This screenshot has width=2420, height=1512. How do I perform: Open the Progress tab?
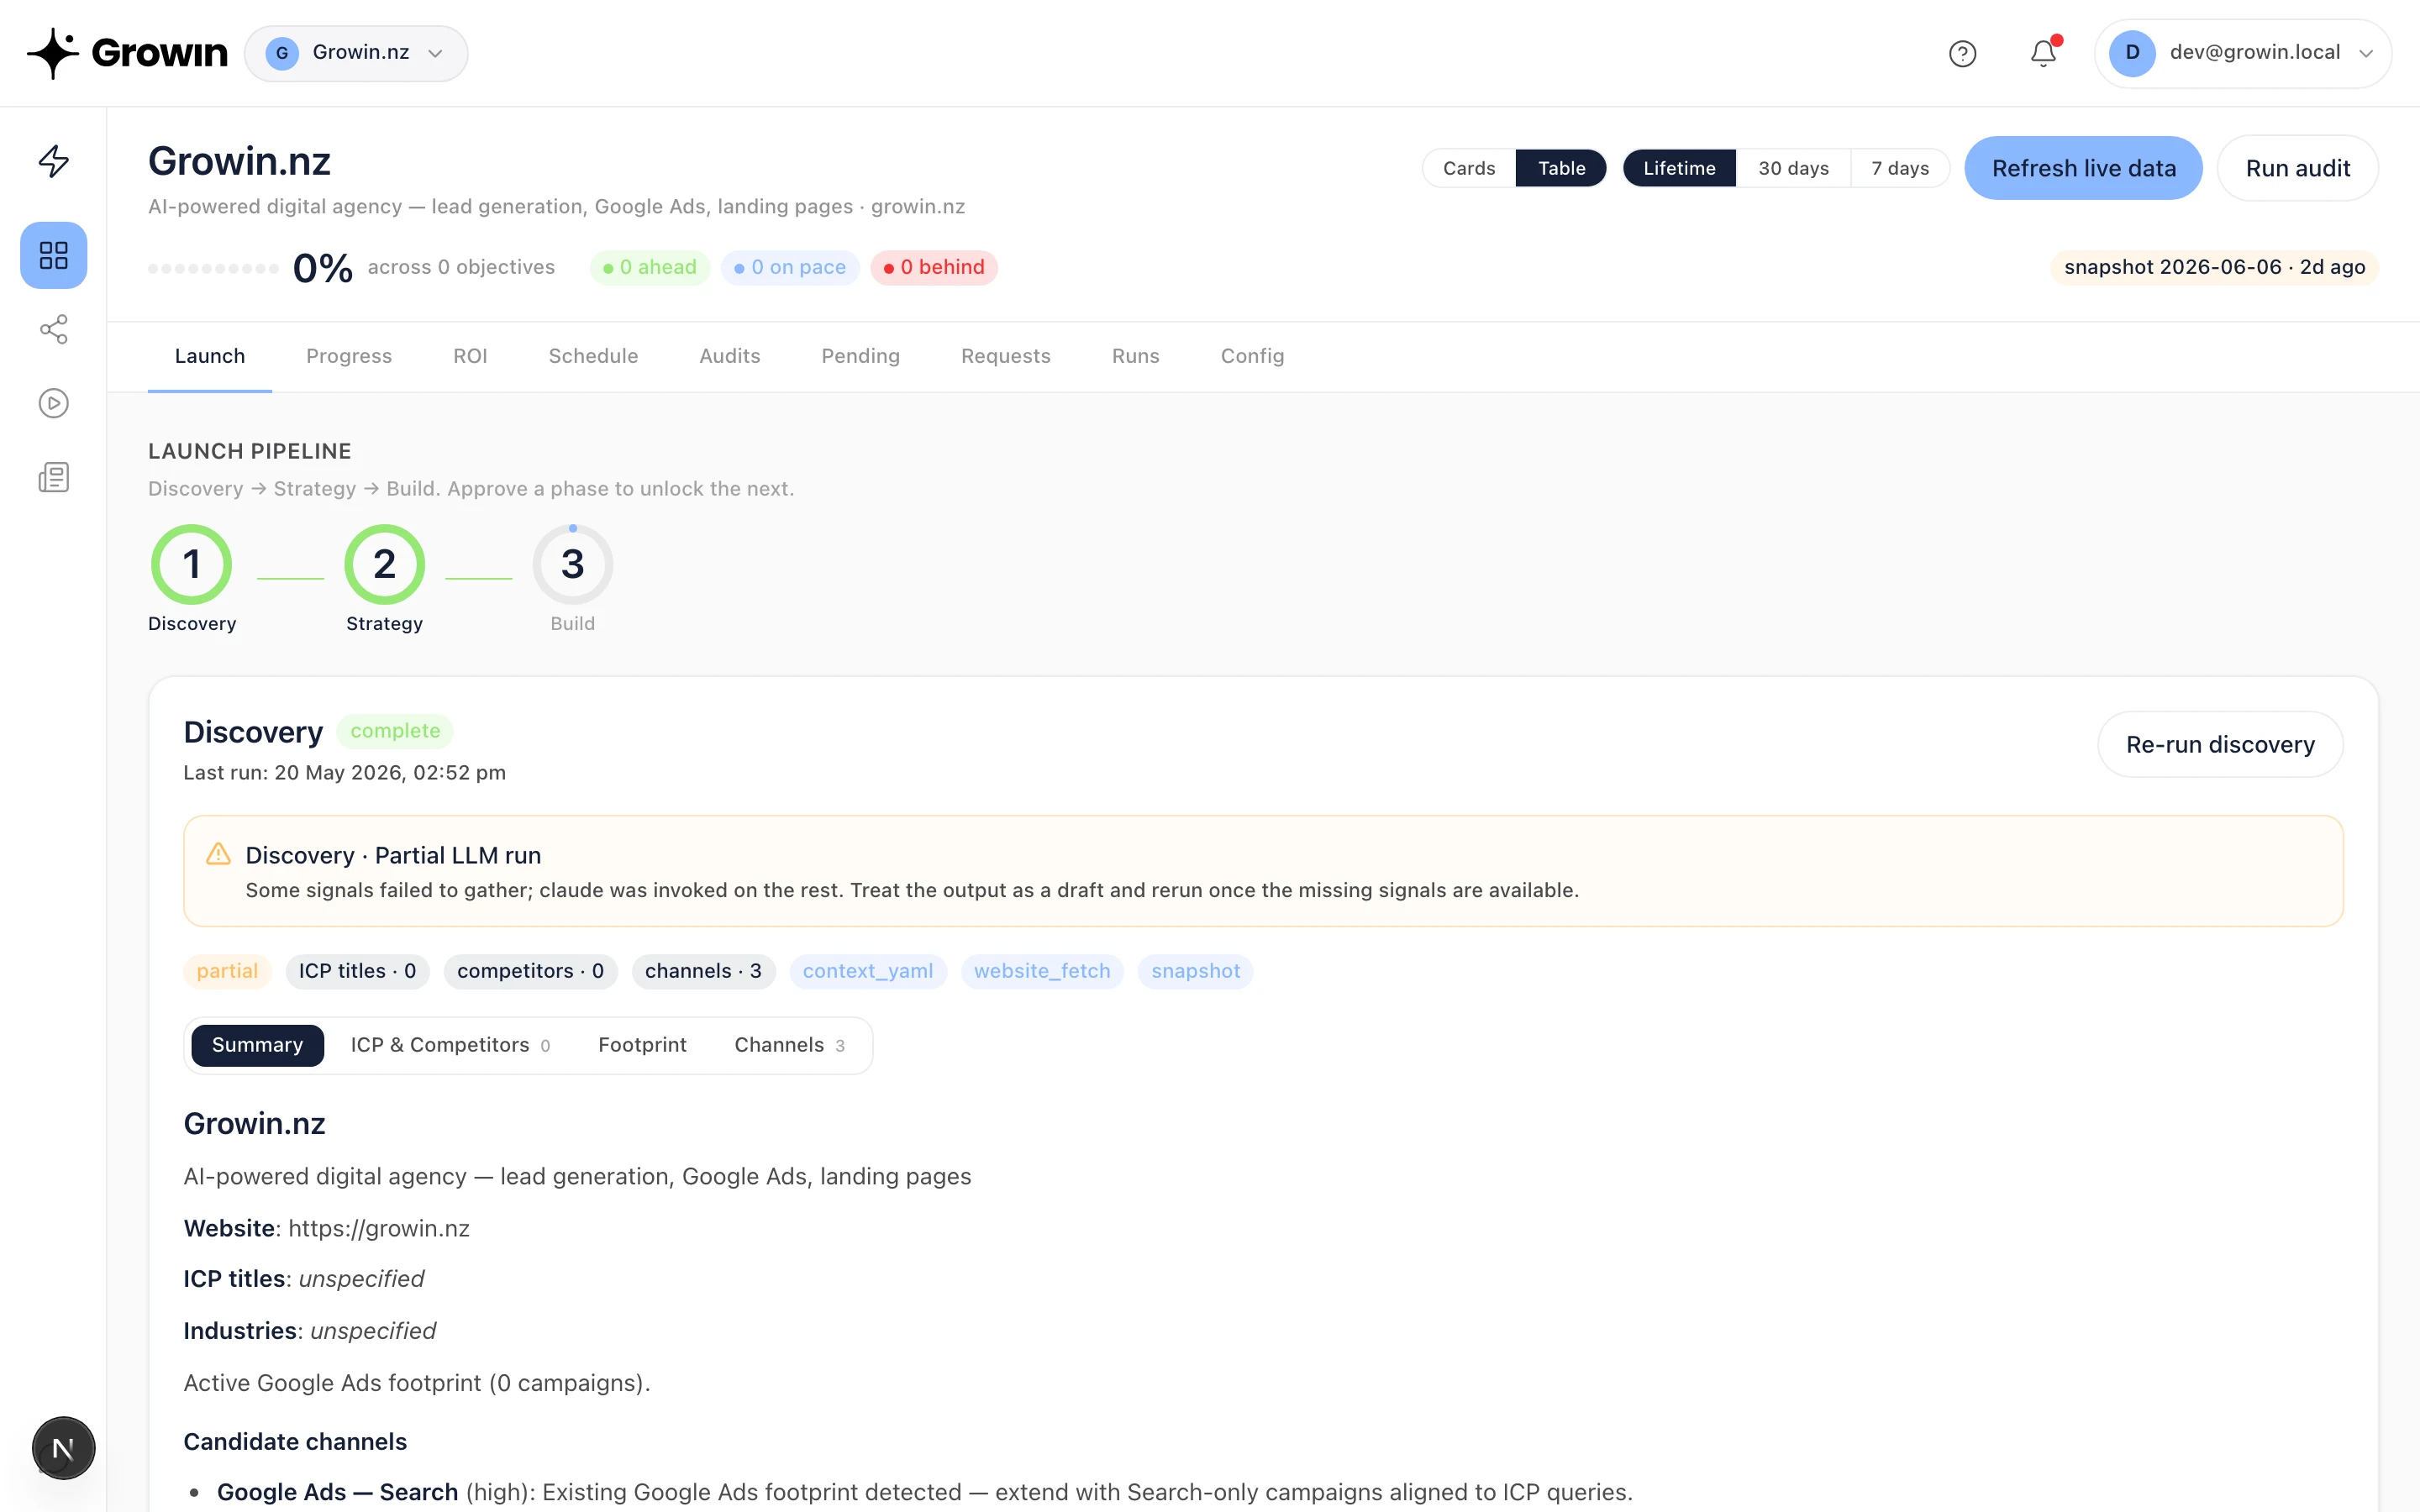(349, 356)
